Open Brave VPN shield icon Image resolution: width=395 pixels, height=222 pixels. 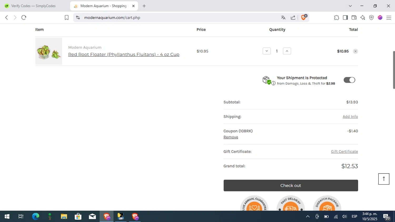(371, 17)
